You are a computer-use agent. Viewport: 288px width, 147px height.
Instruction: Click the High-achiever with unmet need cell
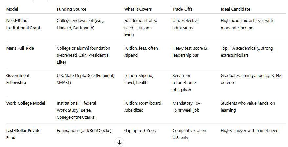249,131
